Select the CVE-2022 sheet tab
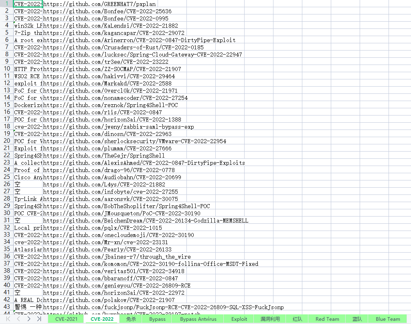Screen dimensions: 411x324 pyautogui.click(x=102, y=319)
